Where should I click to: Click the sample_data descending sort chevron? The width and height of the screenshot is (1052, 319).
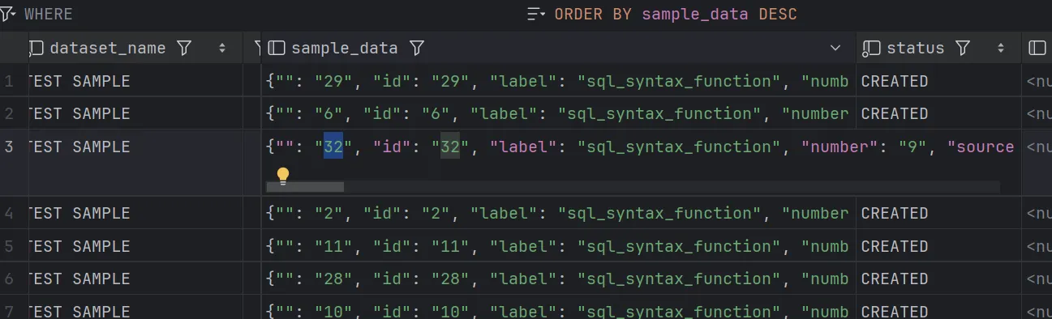coord(836,49)
